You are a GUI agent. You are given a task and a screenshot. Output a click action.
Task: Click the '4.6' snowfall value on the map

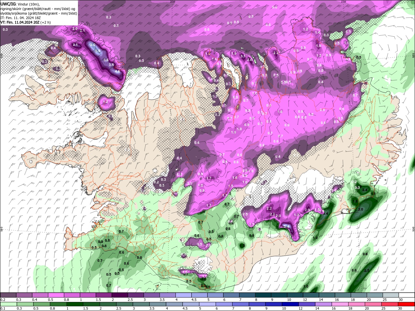(x=117, y=71)
